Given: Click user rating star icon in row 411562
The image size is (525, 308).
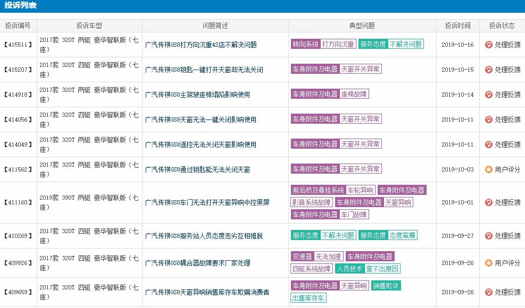Looking at the screenshot, I should pos(488,169).
